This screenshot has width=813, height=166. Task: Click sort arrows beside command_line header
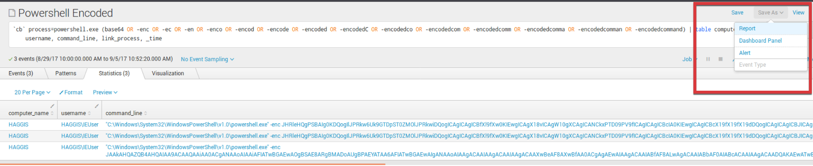tap(146, 113)
